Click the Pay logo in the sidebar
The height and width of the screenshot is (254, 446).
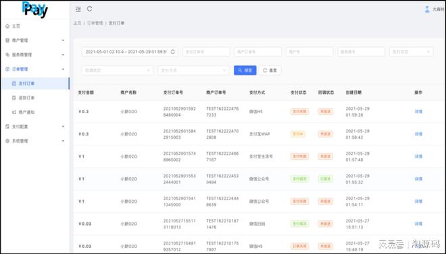coord(35,9)
